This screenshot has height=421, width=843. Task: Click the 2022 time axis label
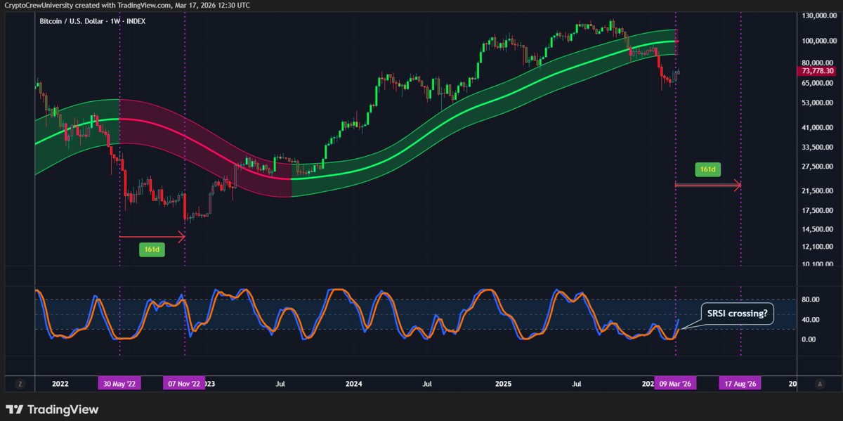click(x=60, y=384)
